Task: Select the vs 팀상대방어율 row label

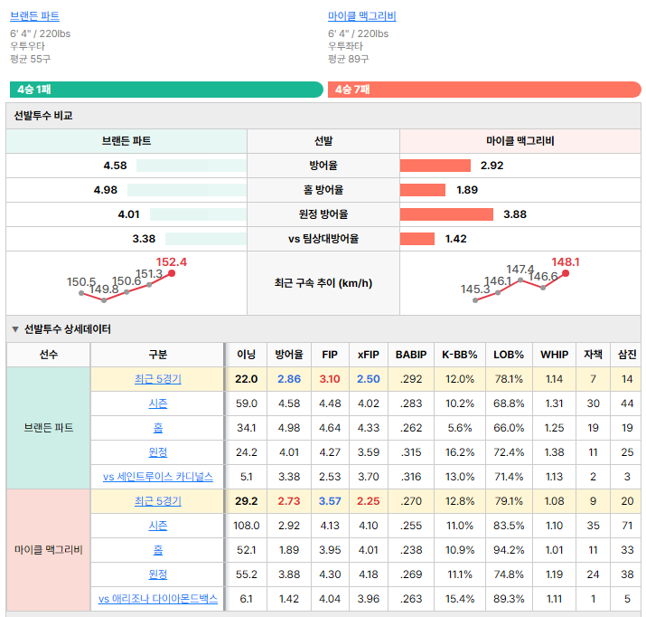Action: 323,239
